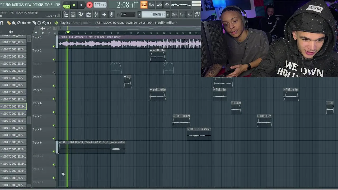This screenshot has height=190, width=338.
Task: Click the 3.2.1 countdown icon
Action: pos(152,5)
